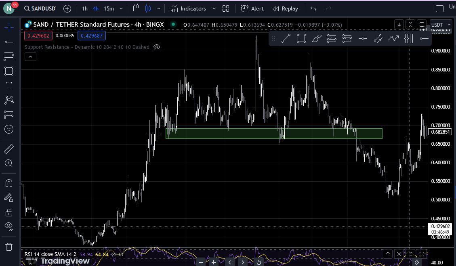Open the SANDUSD symbol search field
Viewport: 456px width, 266px height.
[40, 9]
